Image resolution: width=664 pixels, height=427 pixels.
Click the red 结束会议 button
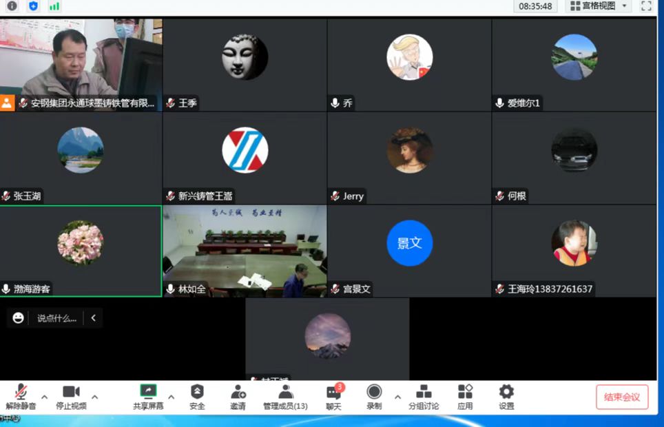point(622,397)
